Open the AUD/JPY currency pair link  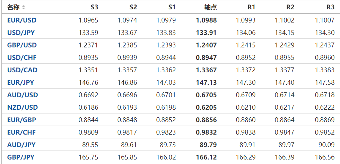21,145
